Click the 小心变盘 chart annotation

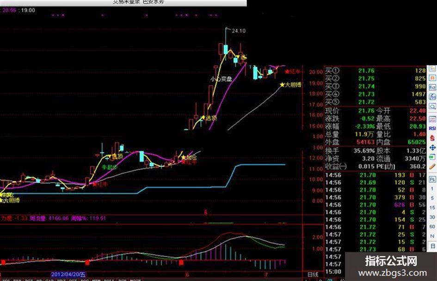coord(221,79)
